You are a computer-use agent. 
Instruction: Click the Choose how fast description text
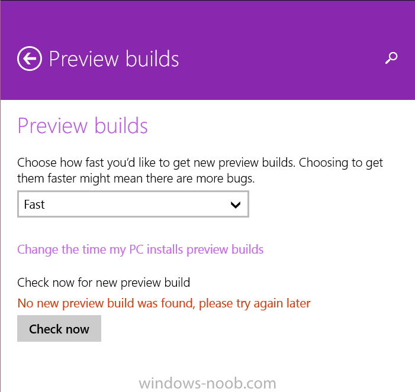tap(200, 170)
